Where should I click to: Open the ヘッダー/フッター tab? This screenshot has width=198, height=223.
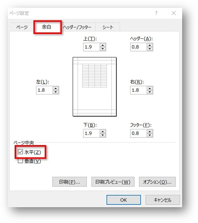77,27
